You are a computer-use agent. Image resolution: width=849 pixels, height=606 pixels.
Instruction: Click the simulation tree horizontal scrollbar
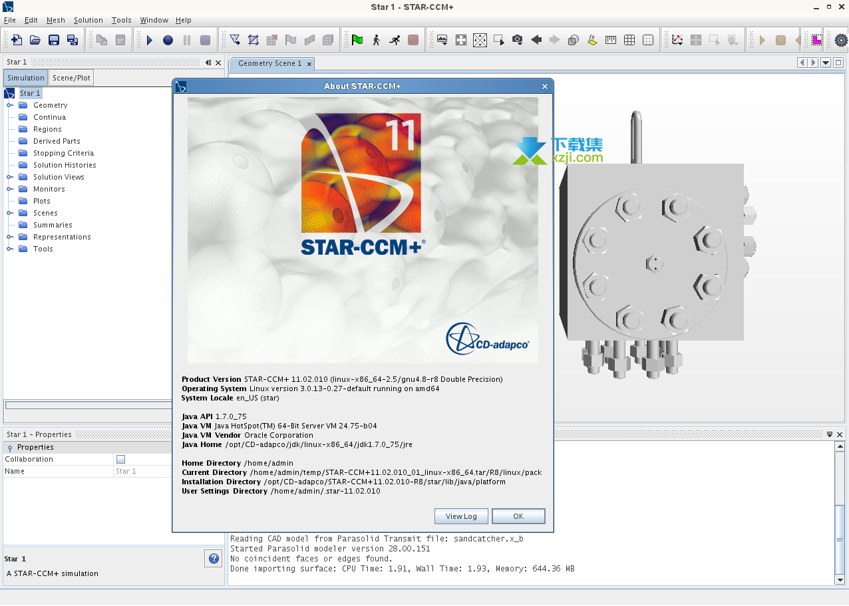(x=90, y=404)
